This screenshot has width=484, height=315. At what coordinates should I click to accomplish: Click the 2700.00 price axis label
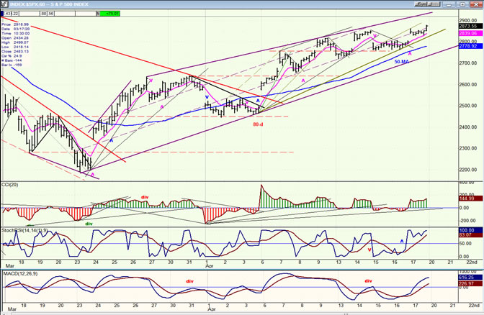pyautogui.click(x=467, y=63)
